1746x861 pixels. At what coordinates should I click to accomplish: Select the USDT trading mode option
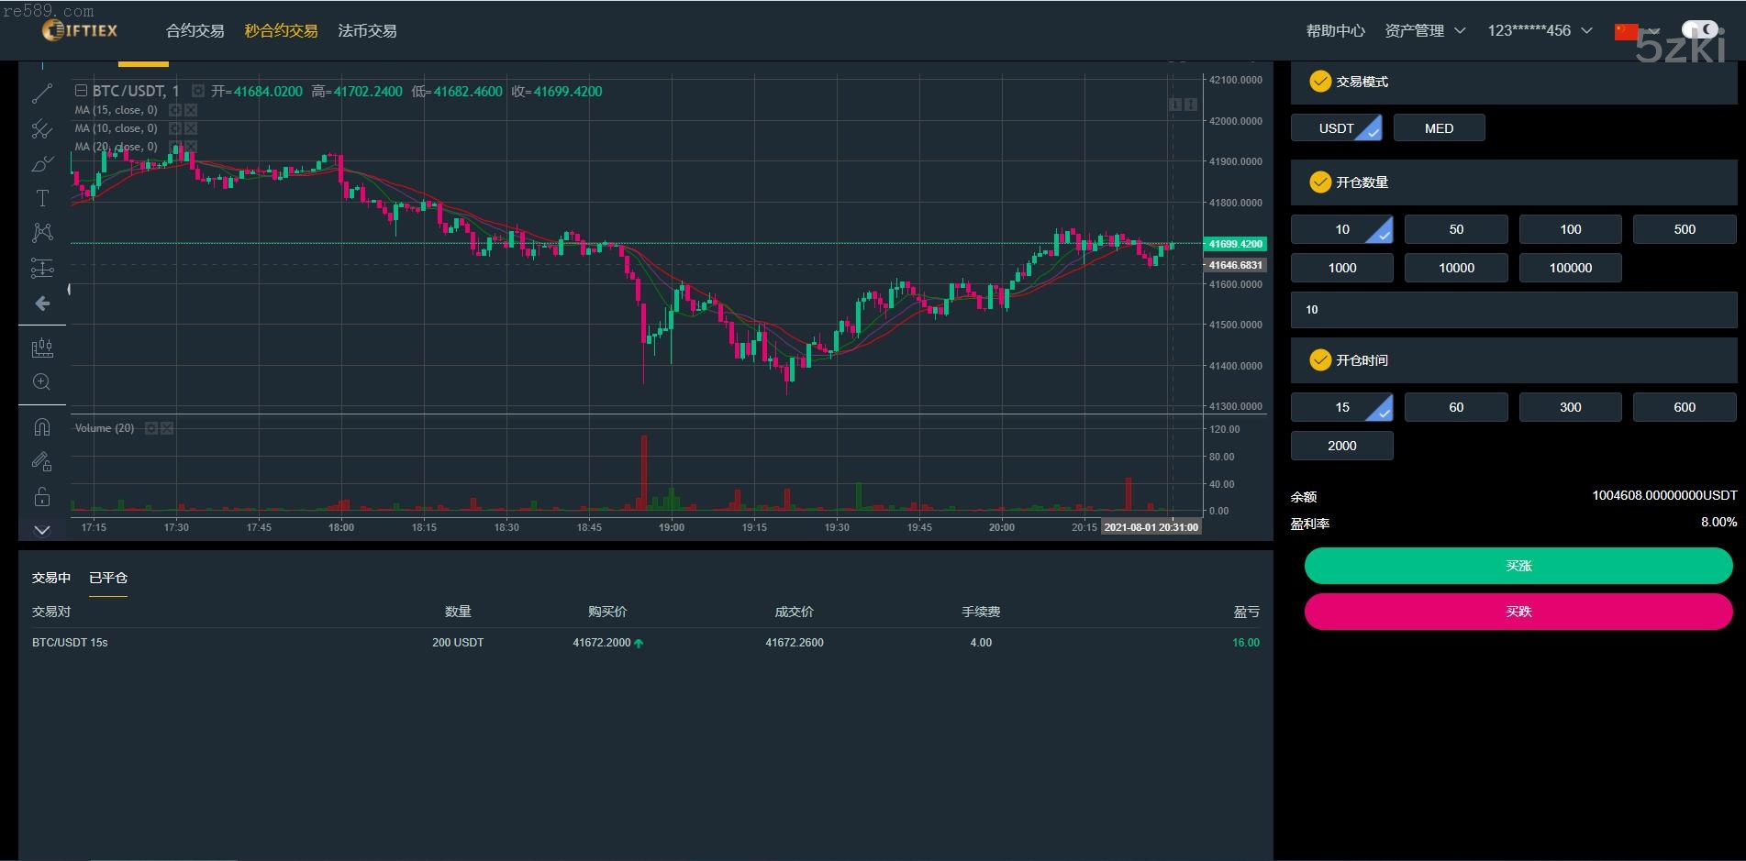[1336, 128]
